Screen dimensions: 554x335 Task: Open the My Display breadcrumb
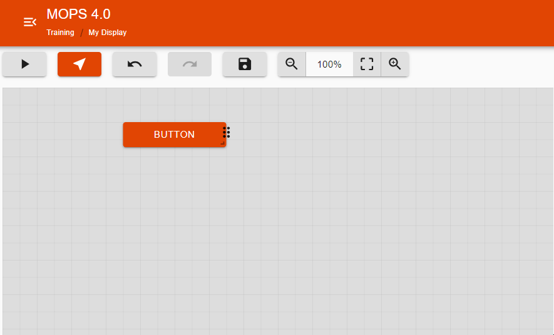[x=107, y=33]
